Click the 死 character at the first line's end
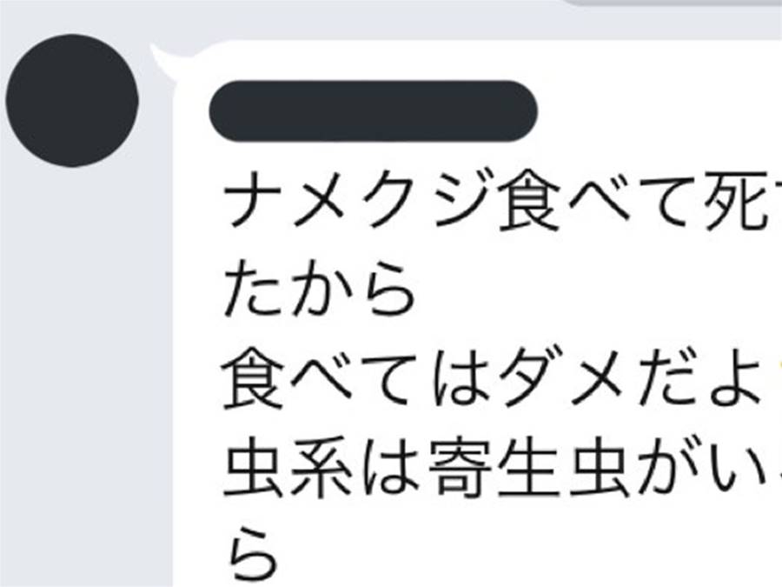The width and height of the screenshot is (782, 587). click(x=737, y=200)
